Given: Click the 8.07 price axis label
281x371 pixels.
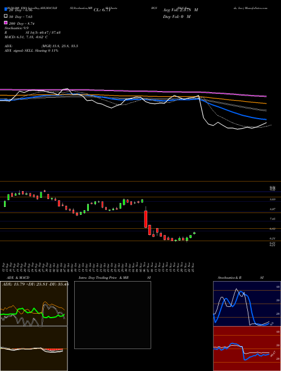Looking at the screenshot, I should [273, 209].
